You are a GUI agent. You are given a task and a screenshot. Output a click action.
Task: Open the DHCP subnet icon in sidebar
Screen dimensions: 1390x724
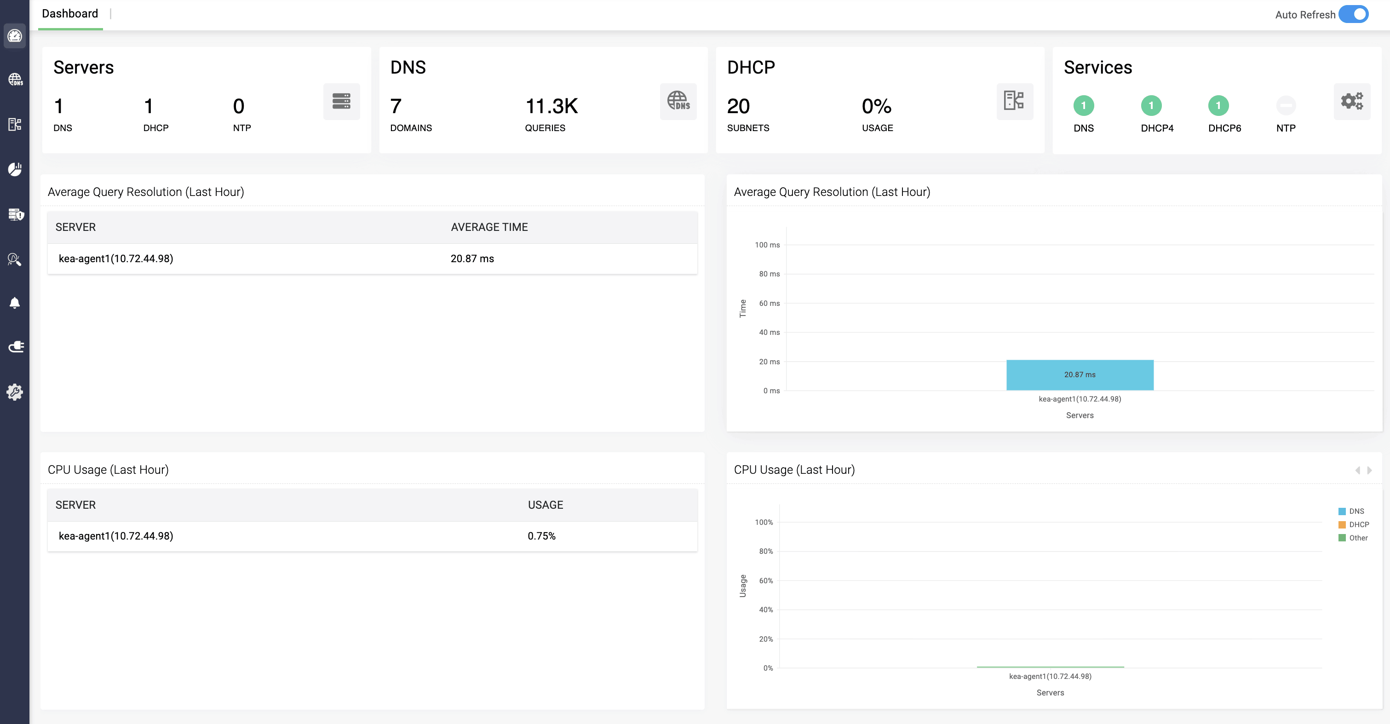click(x=15, y=124)
